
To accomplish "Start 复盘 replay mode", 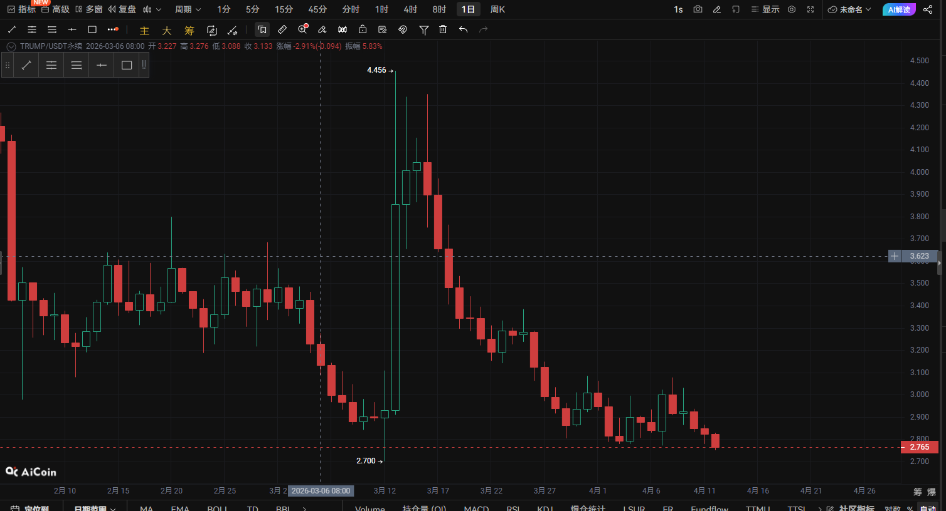I will click(122, 9).
